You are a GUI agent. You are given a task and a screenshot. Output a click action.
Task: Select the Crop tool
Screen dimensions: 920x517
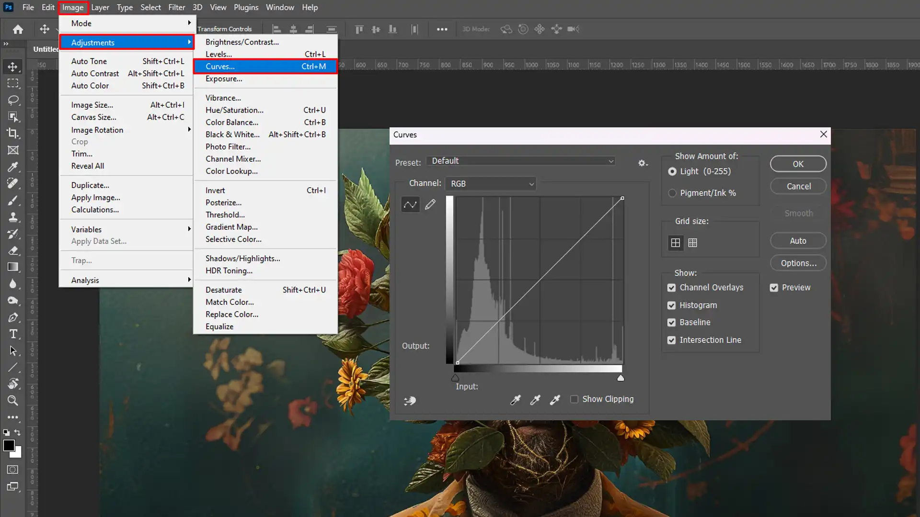pos(13,133)
